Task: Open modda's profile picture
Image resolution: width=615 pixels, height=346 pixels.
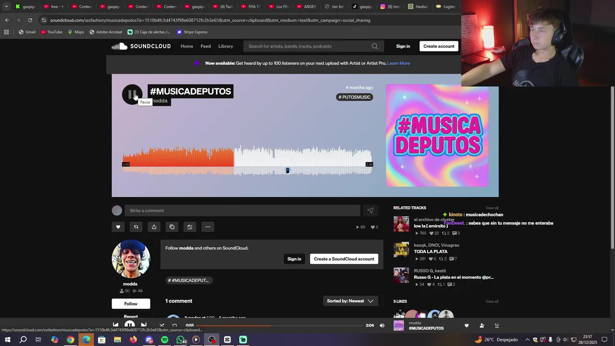Action: click(131, 259)
